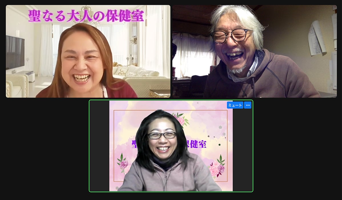Click the left dark letterbox of bottom tile
Screen dimensions: 342x200
click(99, 146)
